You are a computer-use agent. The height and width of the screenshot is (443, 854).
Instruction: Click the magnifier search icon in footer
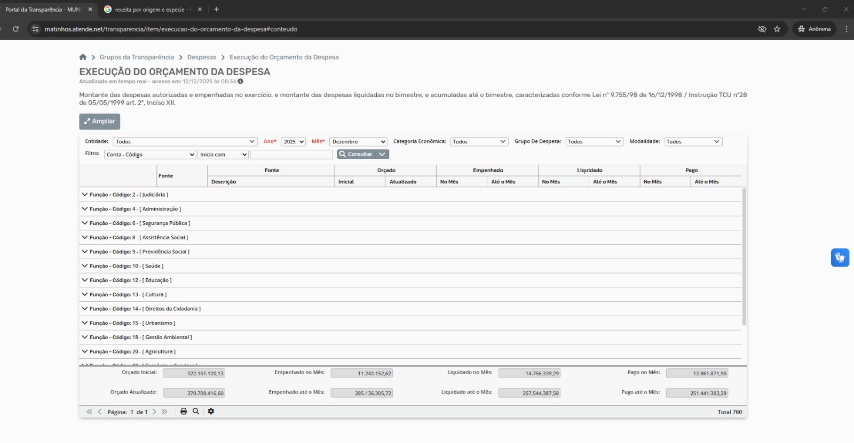196,412
